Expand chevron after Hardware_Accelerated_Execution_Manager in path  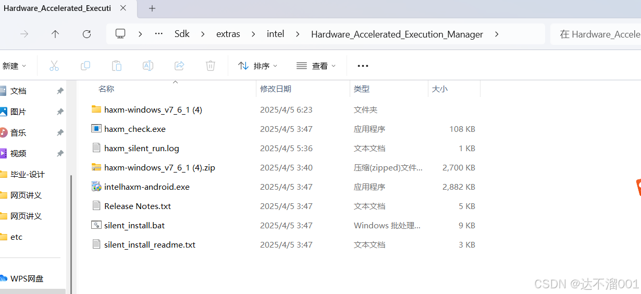click(497, 34)
